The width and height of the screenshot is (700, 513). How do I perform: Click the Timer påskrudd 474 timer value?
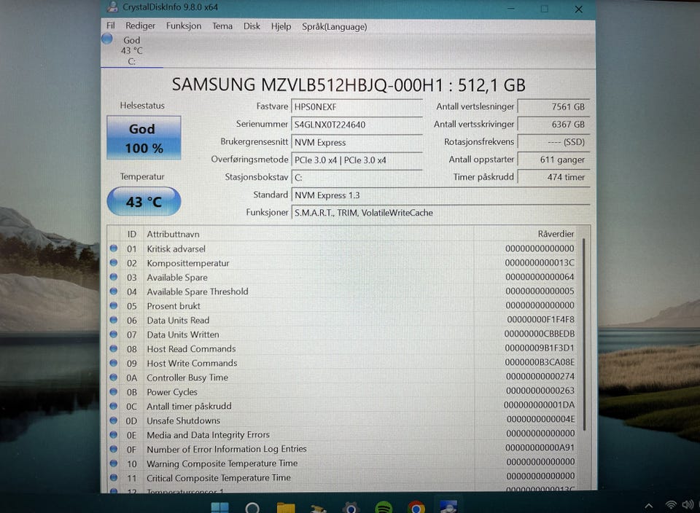(x=553, y=177)
